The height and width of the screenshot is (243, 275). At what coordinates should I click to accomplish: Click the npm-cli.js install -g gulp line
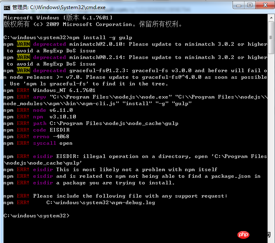(x=98, y=104)
